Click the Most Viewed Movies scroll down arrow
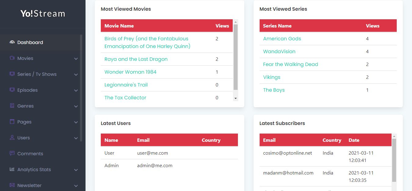 point(235,98)
